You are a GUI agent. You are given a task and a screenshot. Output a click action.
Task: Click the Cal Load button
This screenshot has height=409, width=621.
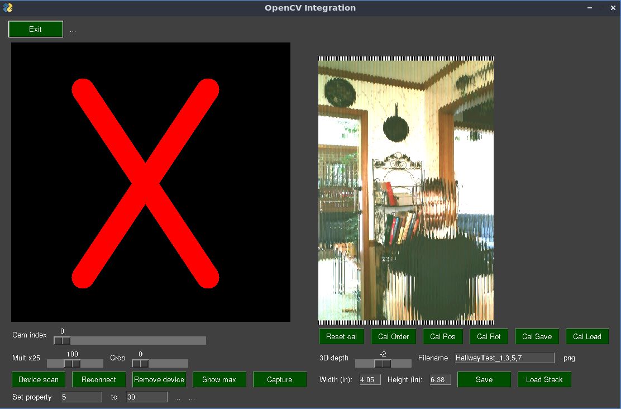(x=587, y=336)
